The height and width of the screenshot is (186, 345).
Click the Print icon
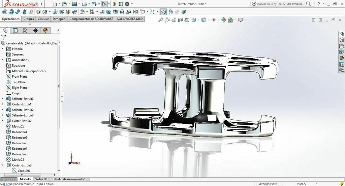[84, 4]
